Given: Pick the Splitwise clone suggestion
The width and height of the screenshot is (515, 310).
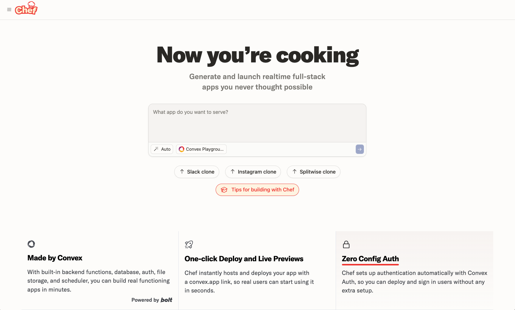Looking at the screenshot, I should point(313,172).
